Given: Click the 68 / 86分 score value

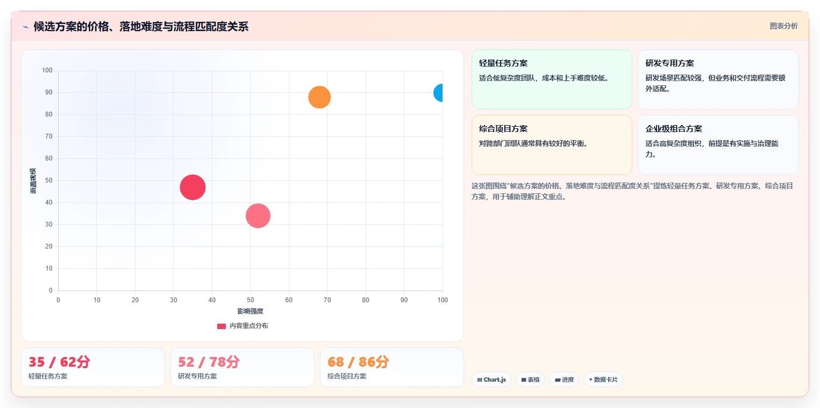Looking at the screenshot, I should click(358, 362).
